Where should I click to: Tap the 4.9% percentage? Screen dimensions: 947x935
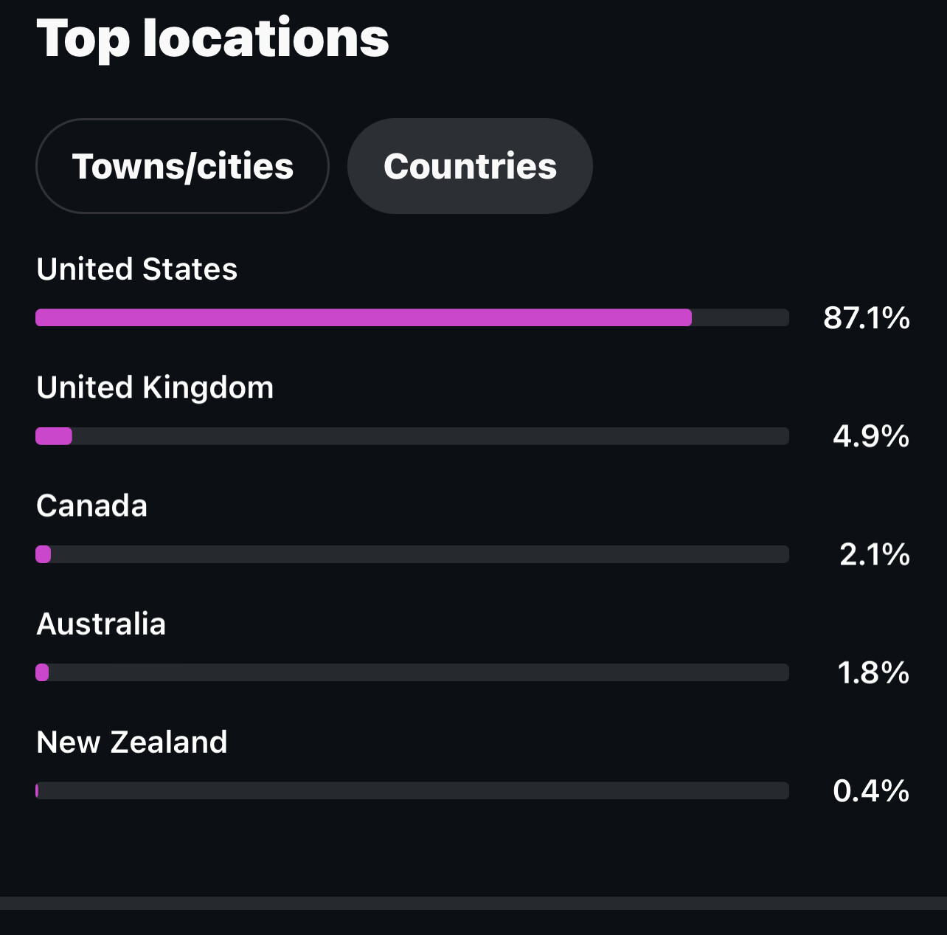click(871, 436)
